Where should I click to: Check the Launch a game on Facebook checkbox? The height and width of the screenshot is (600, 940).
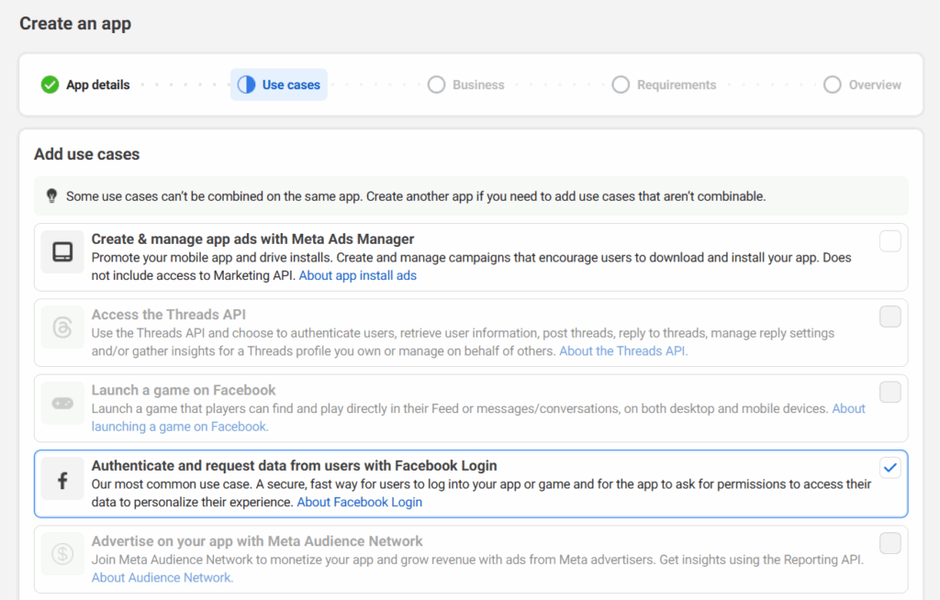click(x=890, y=392)
